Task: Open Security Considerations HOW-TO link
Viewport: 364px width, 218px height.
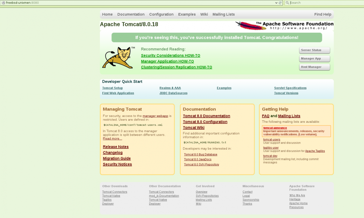Action: coord(170,55)
